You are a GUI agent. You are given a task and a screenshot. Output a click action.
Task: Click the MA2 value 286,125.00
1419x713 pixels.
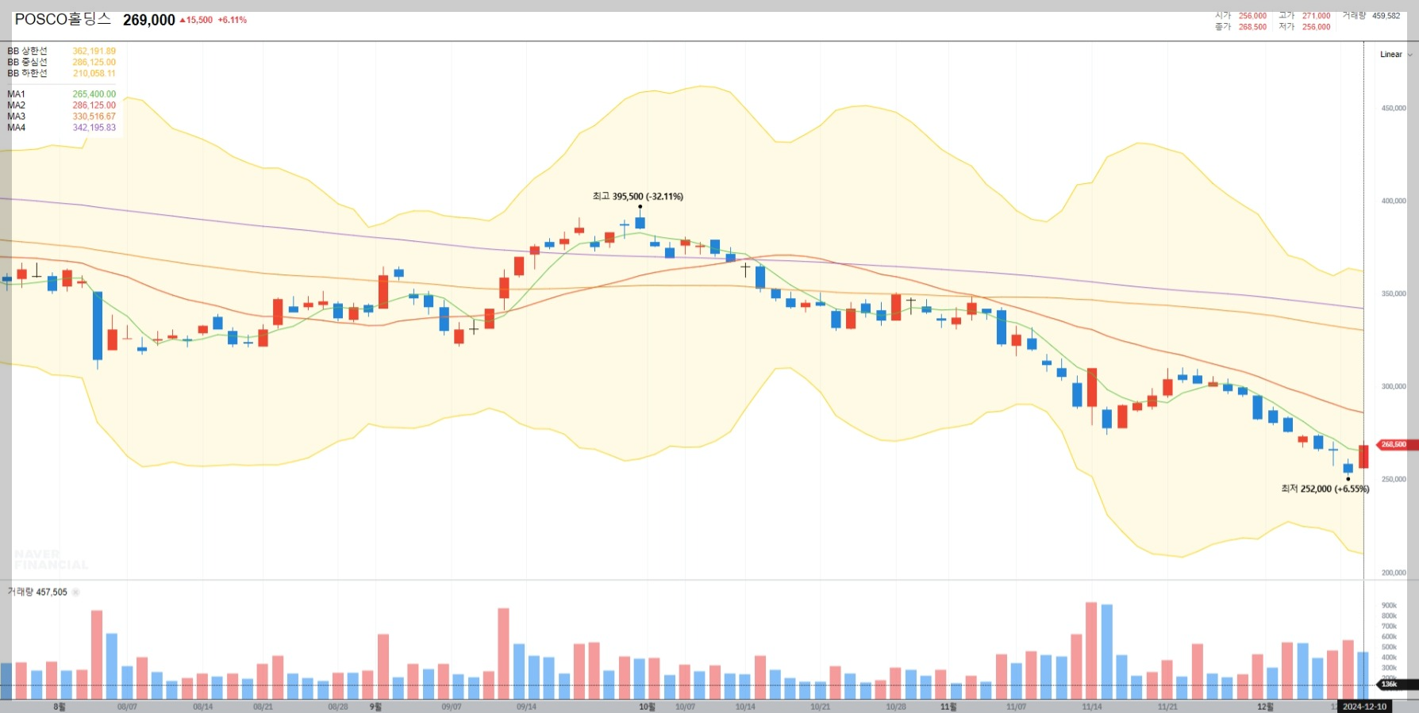coord(94,105)
